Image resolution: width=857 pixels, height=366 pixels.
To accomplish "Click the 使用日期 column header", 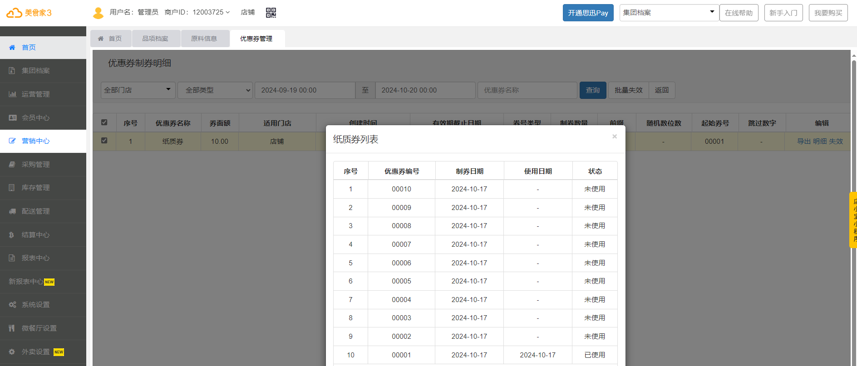I will (538, 171).
